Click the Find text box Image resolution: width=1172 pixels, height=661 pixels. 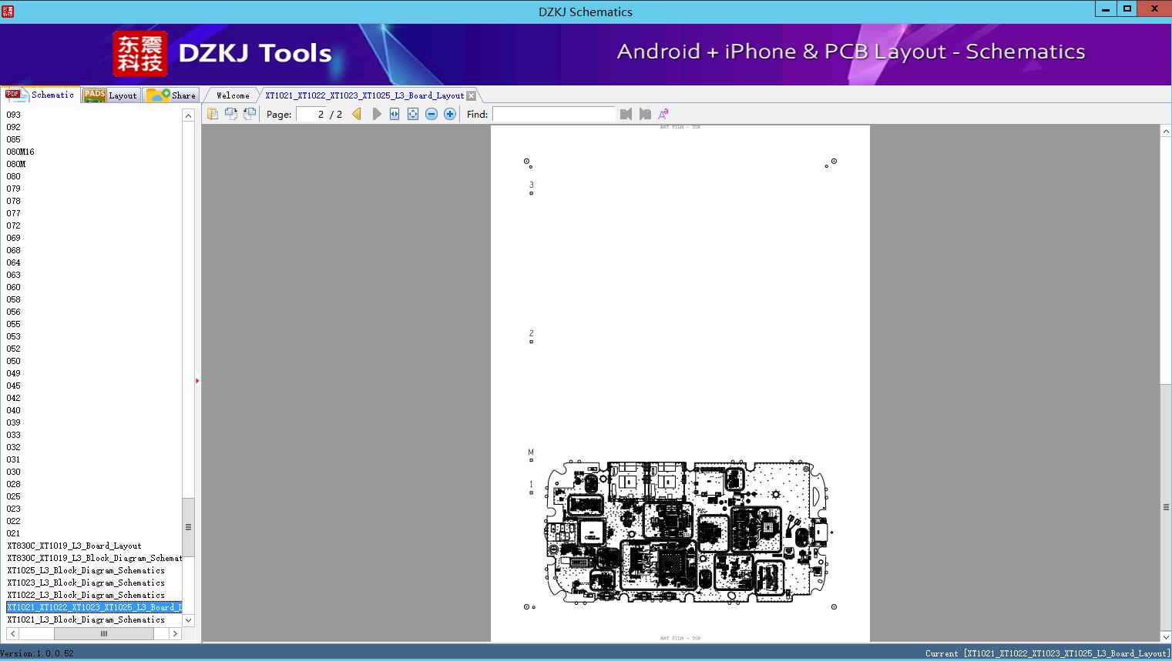click(554, 114)
